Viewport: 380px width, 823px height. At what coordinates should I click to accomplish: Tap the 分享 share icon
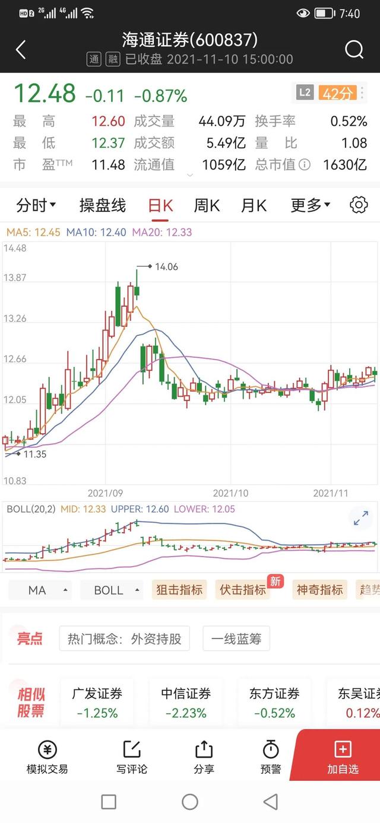pos(204,758)
